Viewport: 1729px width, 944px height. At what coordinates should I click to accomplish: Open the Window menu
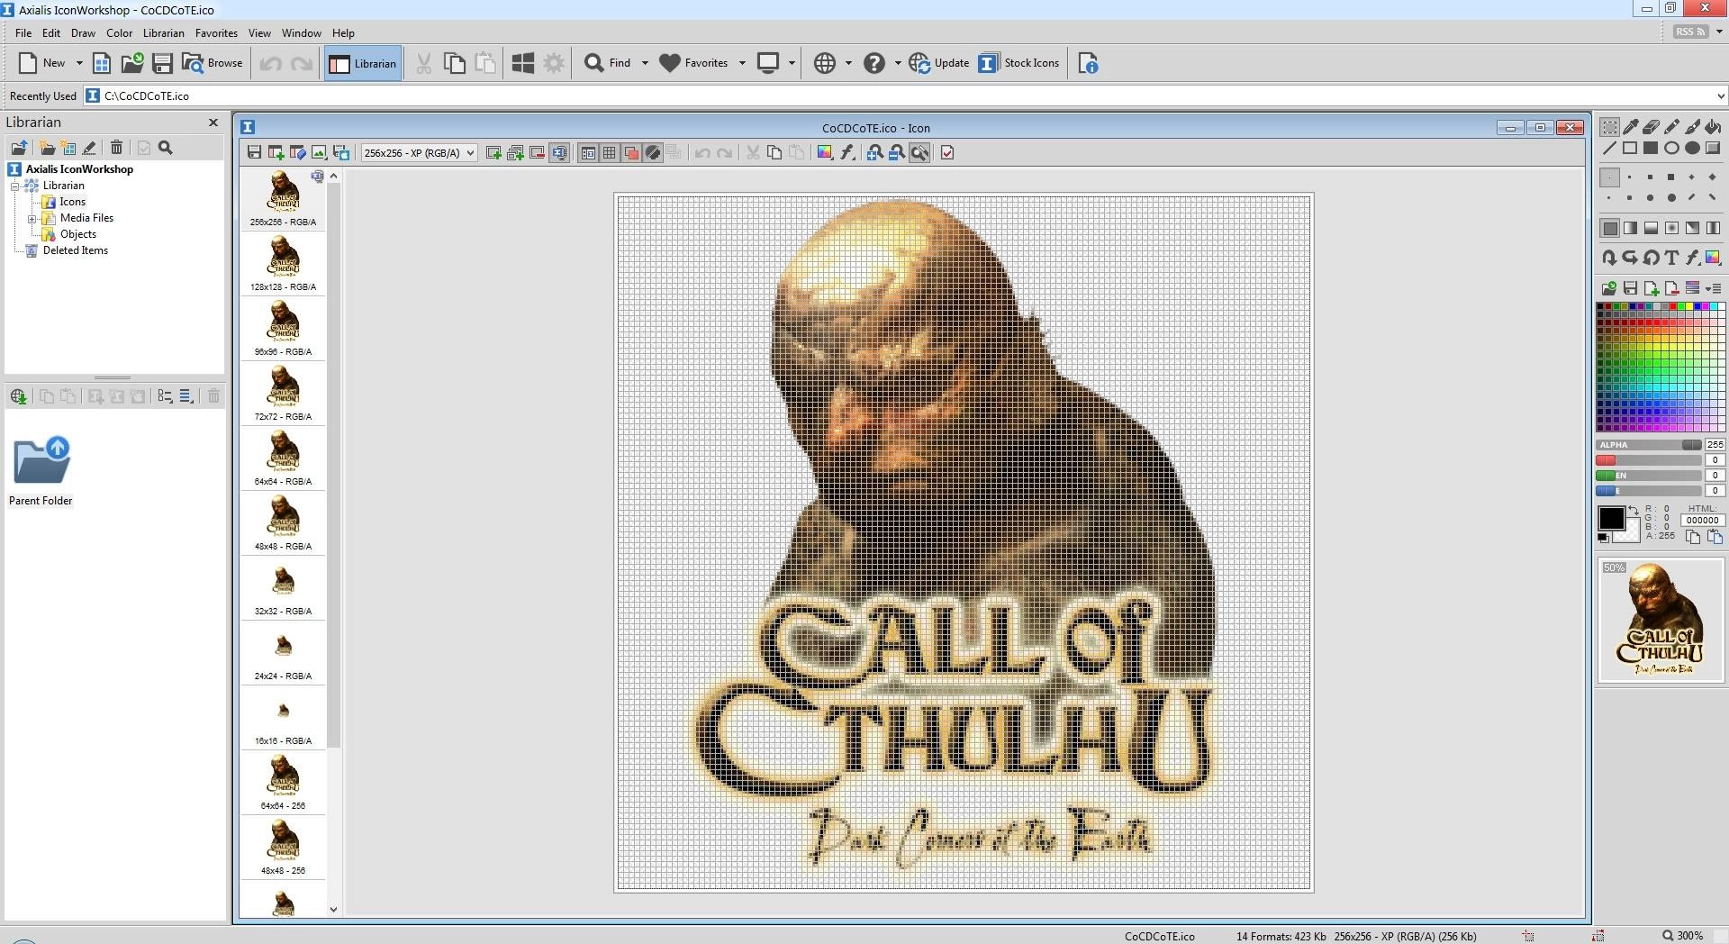point(301,32)
